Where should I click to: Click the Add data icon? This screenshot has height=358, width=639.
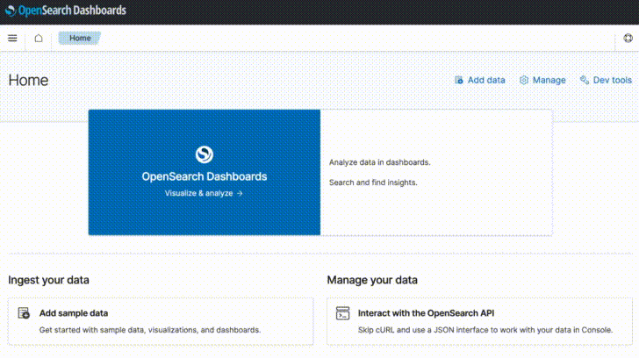(x=459, y=80)
